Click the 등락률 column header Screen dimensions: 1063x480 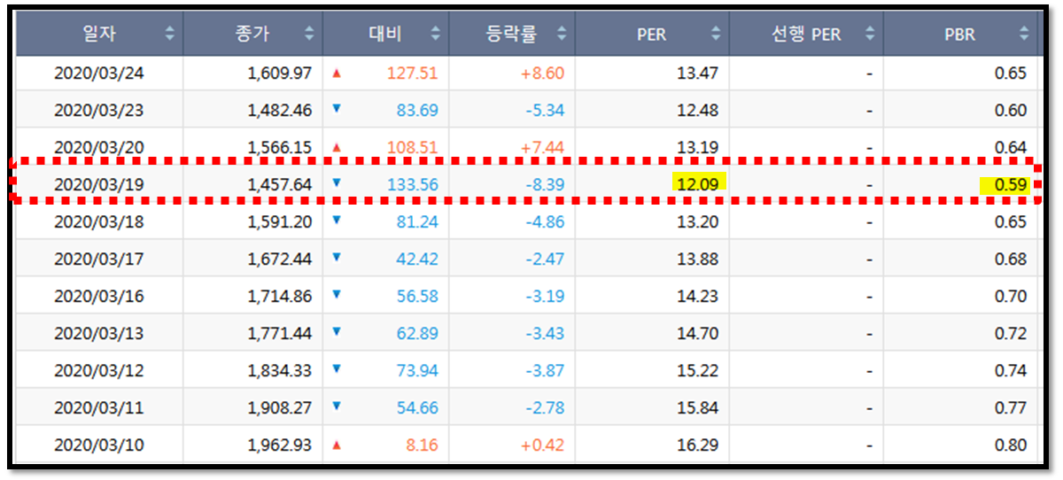[512, 35]
